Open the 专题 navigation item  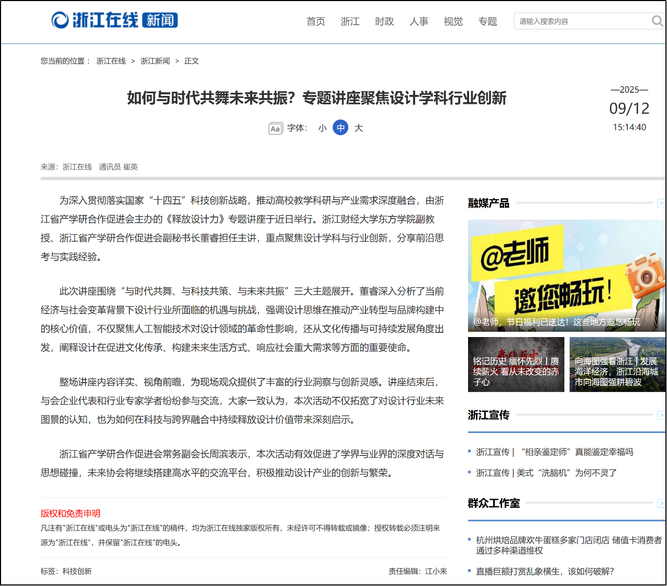coord(487,21)
